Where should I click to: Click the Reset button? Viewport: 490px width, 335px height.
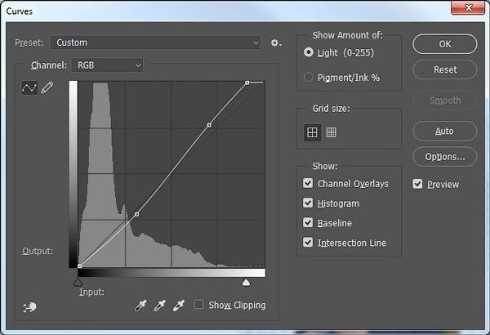click(445, 69)
